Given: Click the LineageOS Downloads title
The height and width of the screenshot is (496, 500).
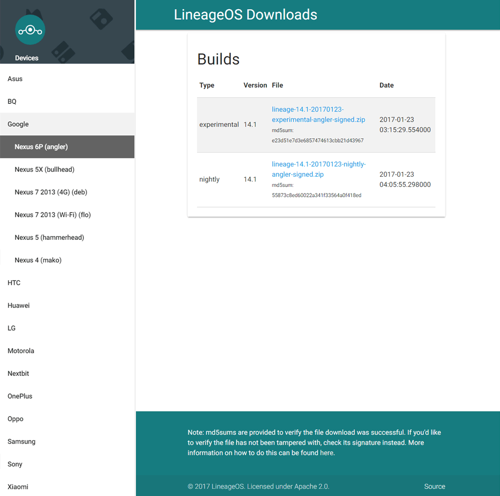Looking at the screenshot, I should [246, 14].
